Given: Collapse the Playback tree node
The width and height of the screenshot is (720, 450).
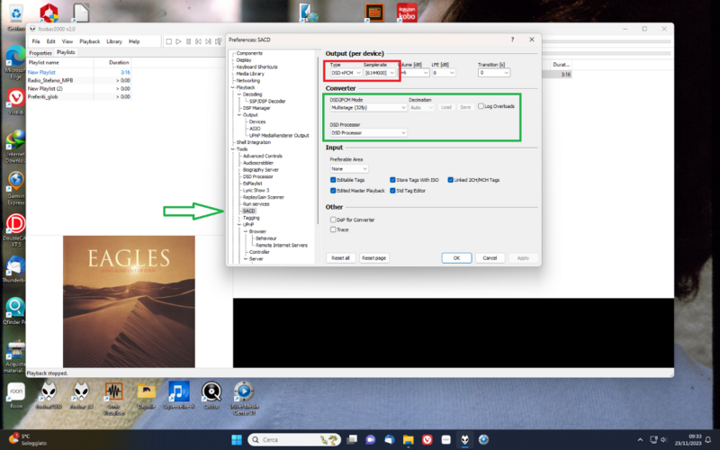Looking at the screenshot, I should point(233,87).
